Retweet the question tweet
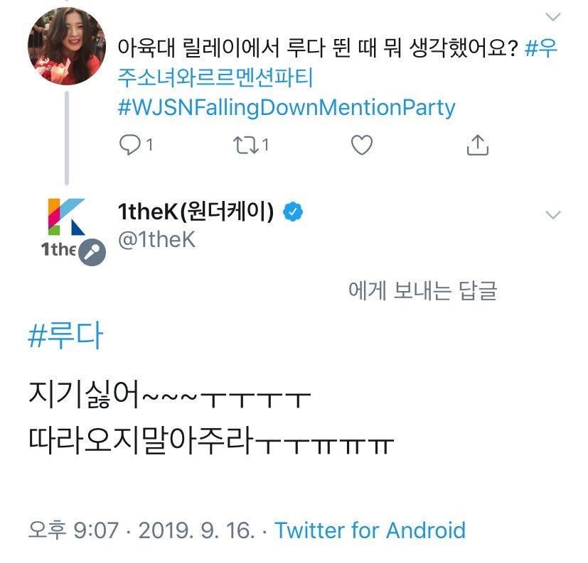The image size is (588, 563). point(245,145)
